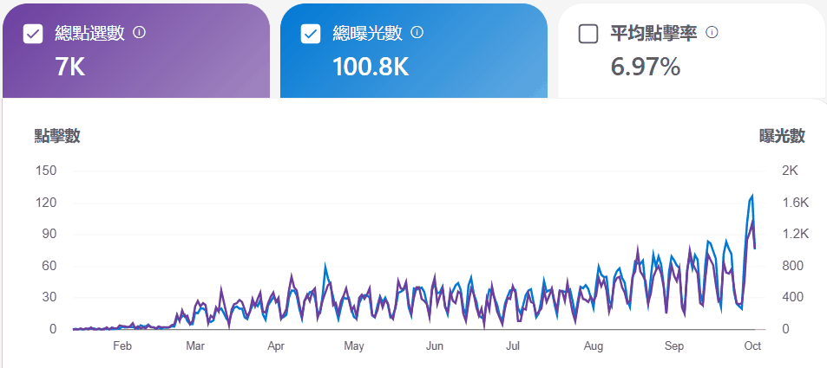This screenshot has height=368, width=827.
Task: Click the Jul label on x-axis
Action: point(513,345)
